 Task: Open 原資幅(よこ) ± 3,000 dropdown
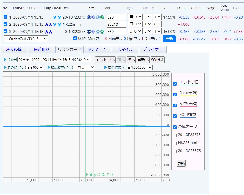(x=35, y=68)
